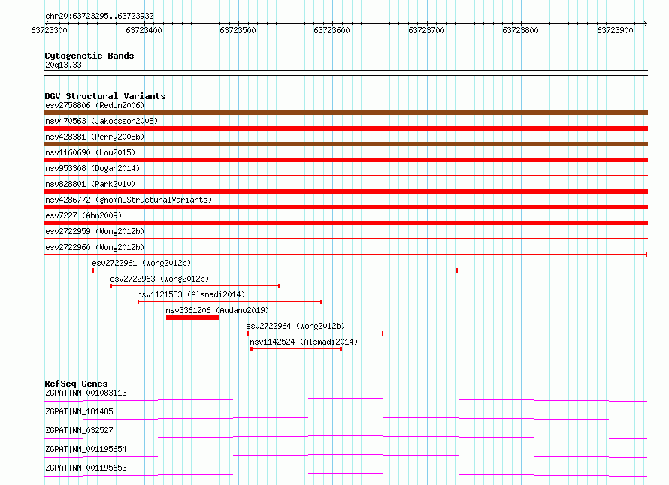Viewport: 669px width, 485px height.
Task: Click the ZGPAT|NM_001195653 gene label
Action: tap(86, 468)
